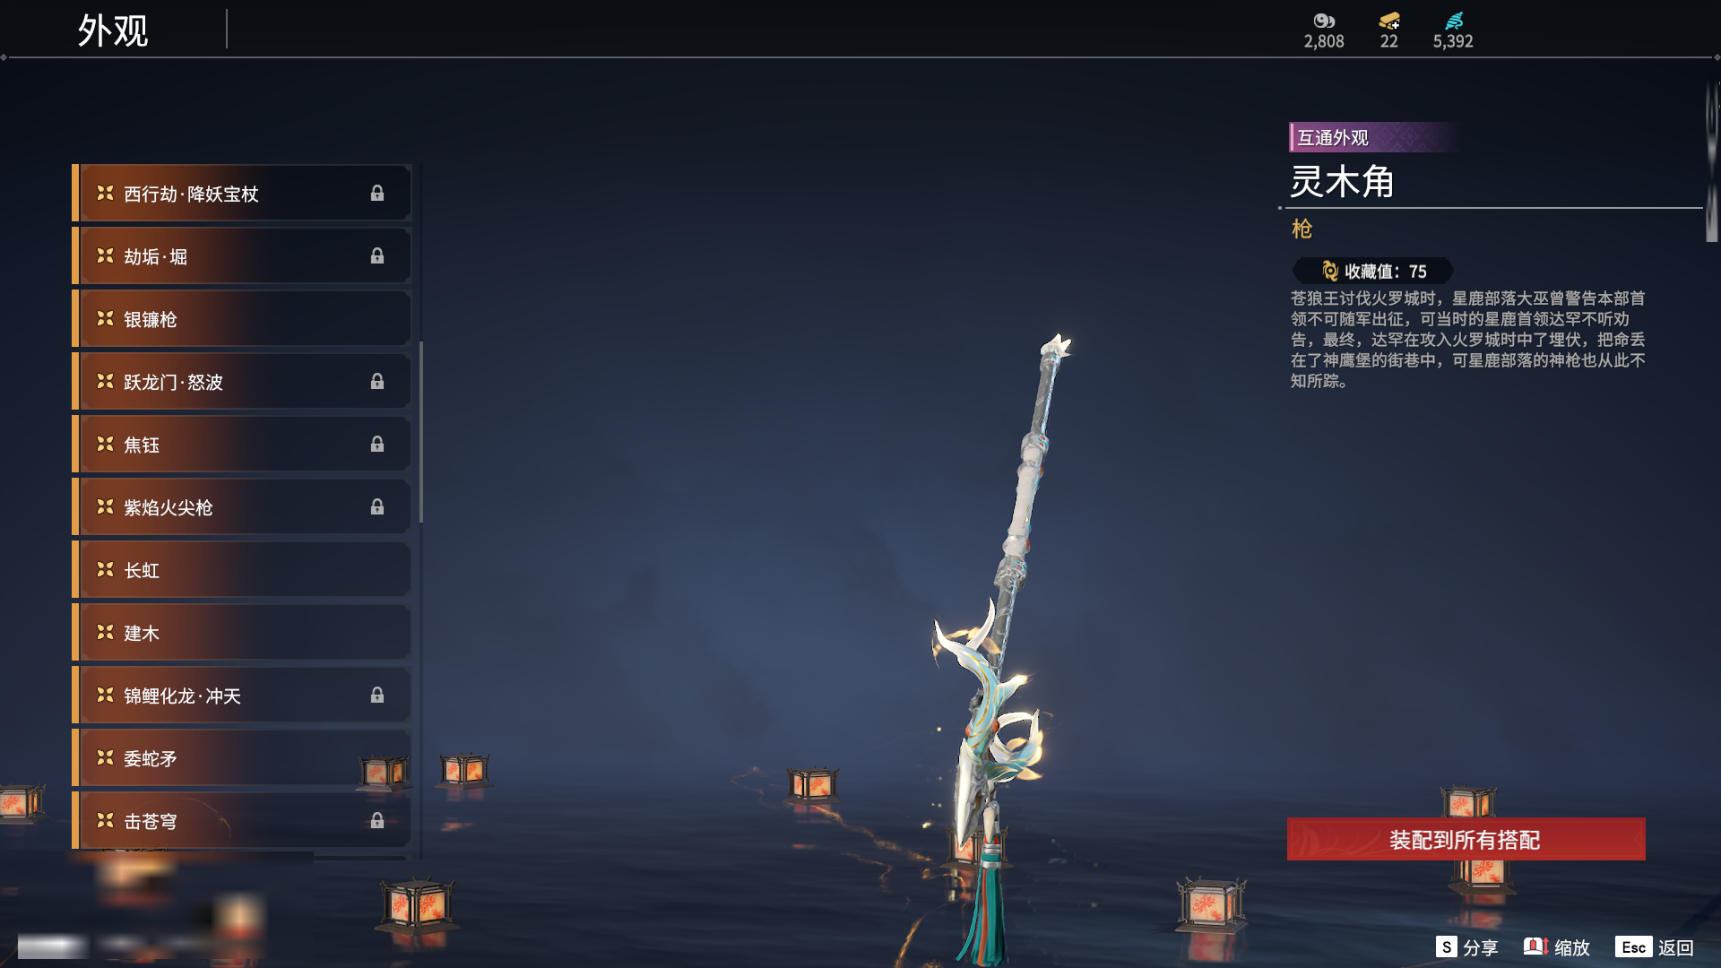Viewport: 1721px width, 968px height.
Task: Click the Esc 返回 back button
Action: point(1655,946)
